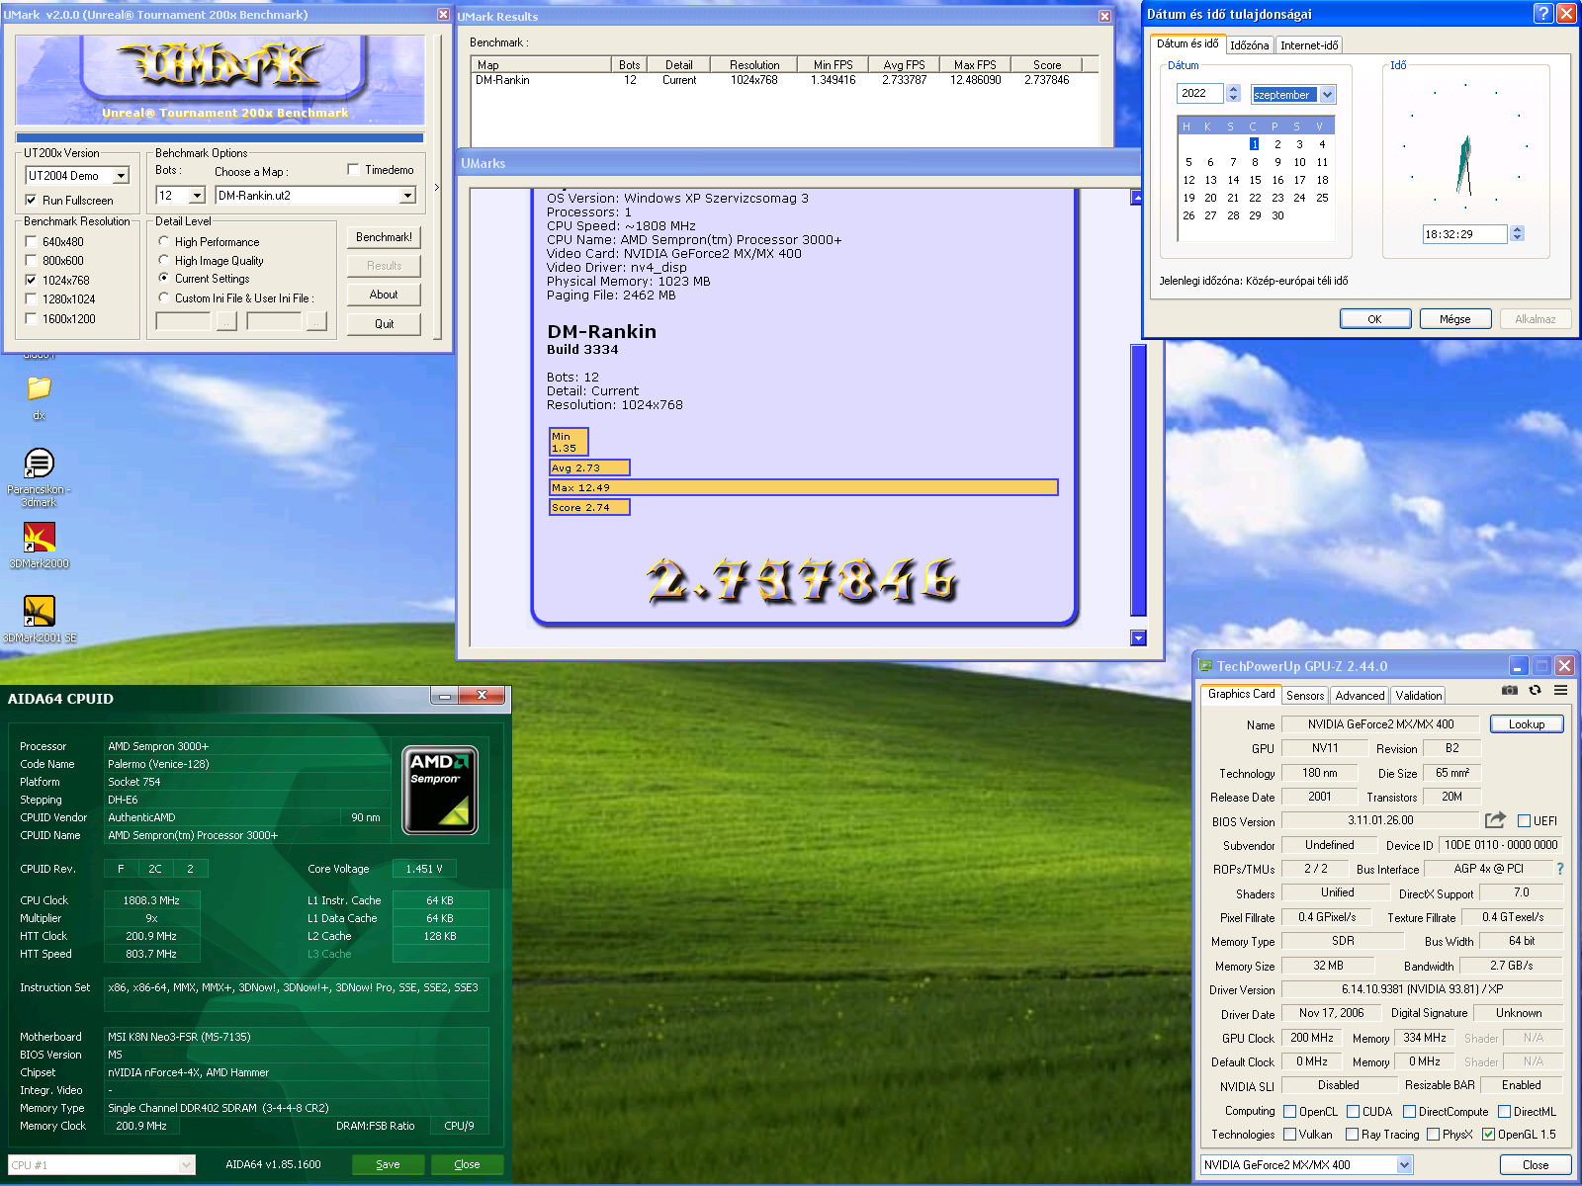Select Custom Ini File & User Ini File option
1582x1186 pixels.
click(x=164, y=297)
